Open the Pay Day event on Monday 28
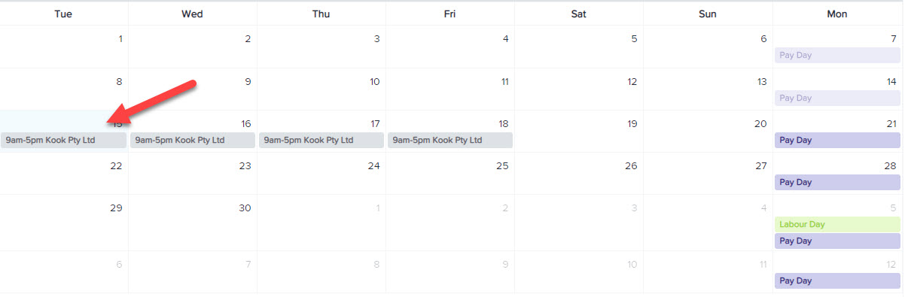This screenshot has width=908, height=297. (x=837, y=182)
